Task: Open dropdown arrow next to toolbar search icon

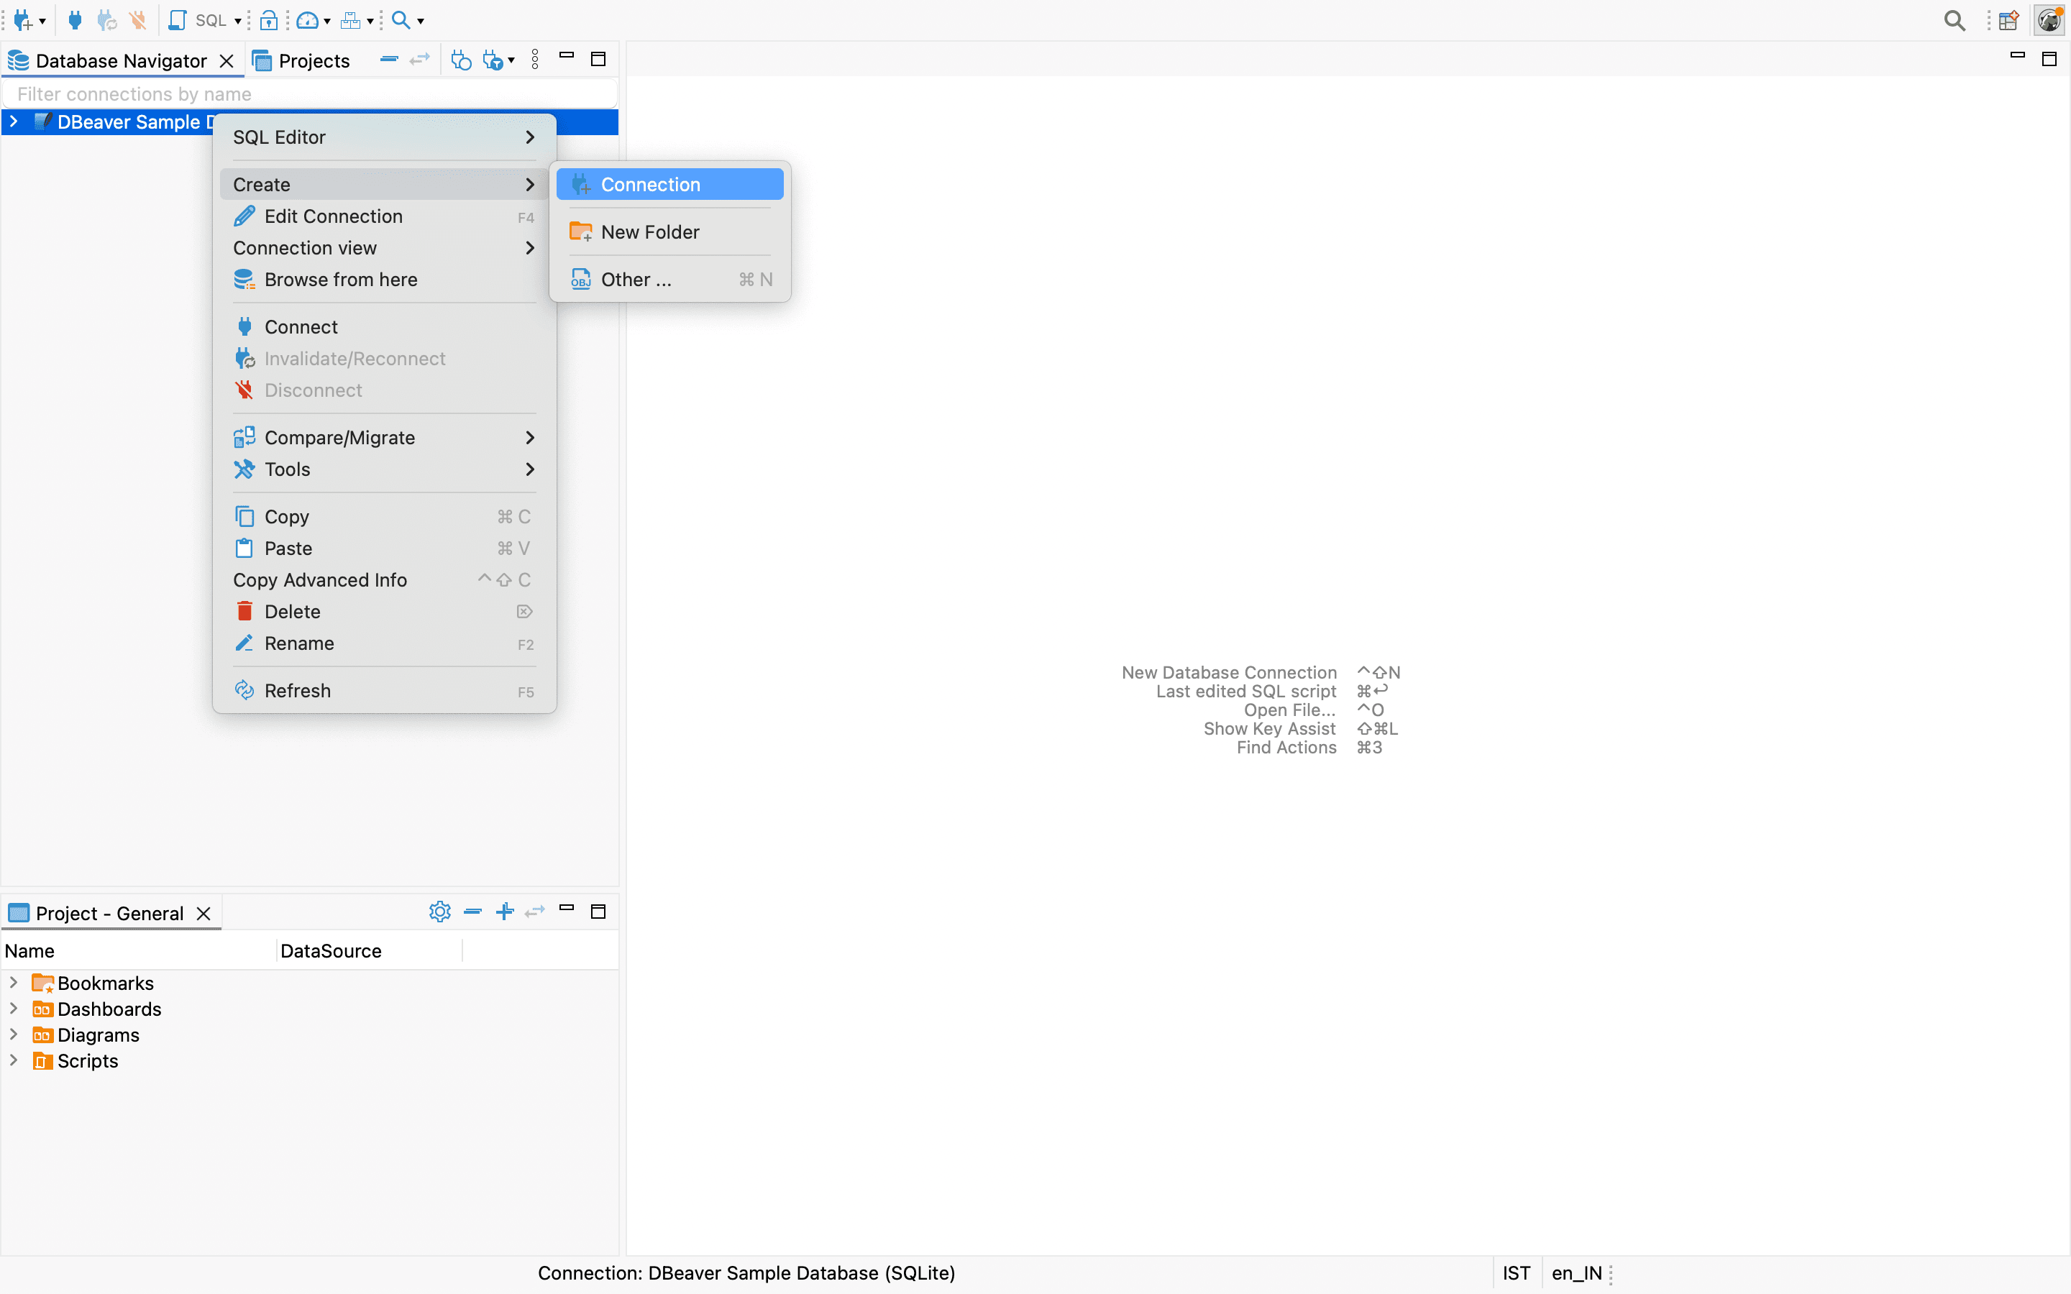Action: click(420, 21)
